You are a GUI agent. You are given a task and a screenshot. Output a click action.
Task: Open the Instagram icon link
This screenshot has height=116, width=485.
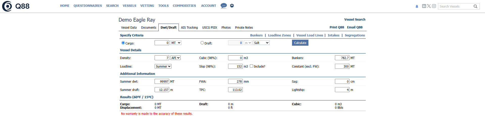click(x=434, y=6)
